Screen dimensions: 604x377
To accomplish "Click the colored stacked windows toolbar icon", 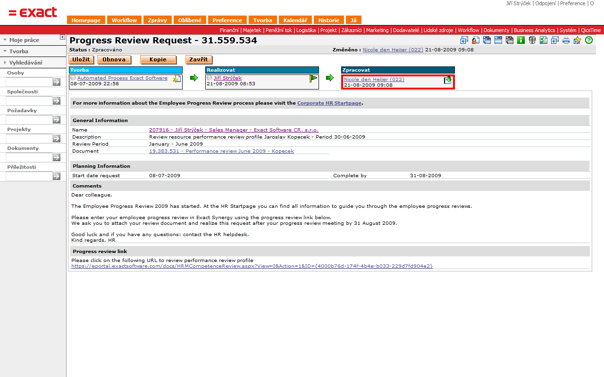I will pyautogui.click(x=487, y=40).
